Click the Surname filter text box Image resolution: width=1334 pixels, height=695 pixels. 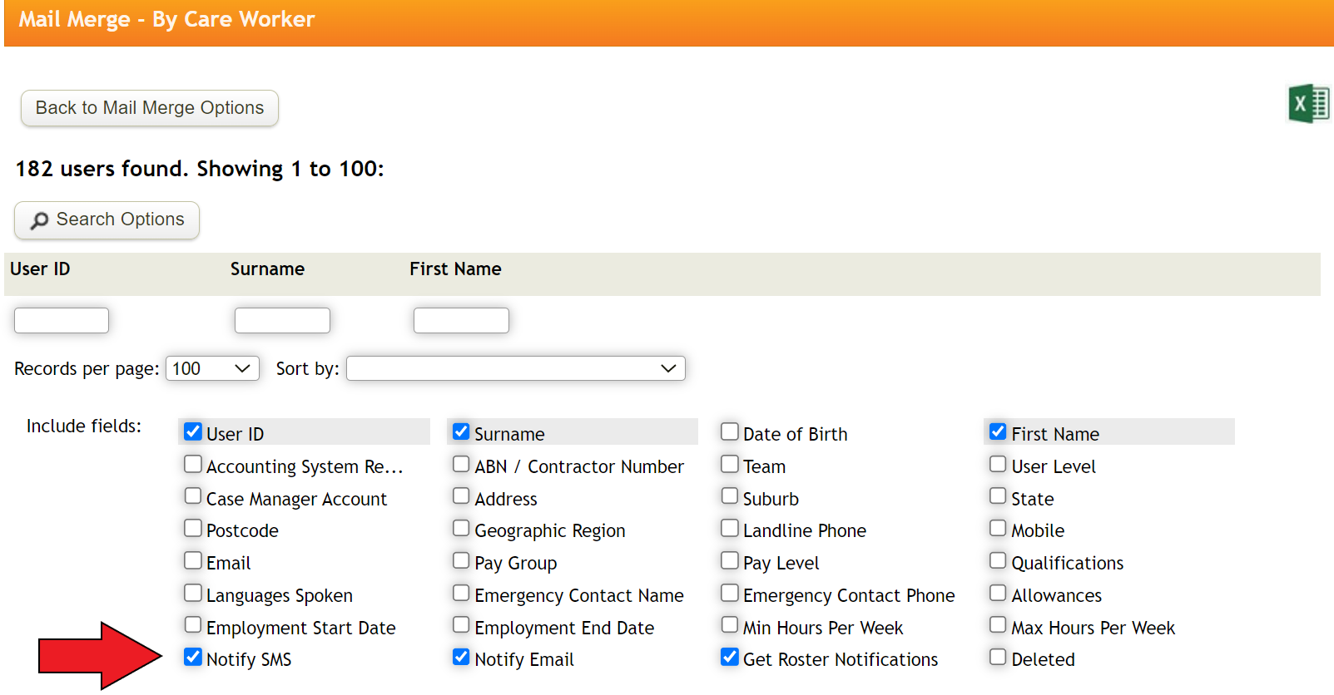pyautogui.click(x=282, y=320)
